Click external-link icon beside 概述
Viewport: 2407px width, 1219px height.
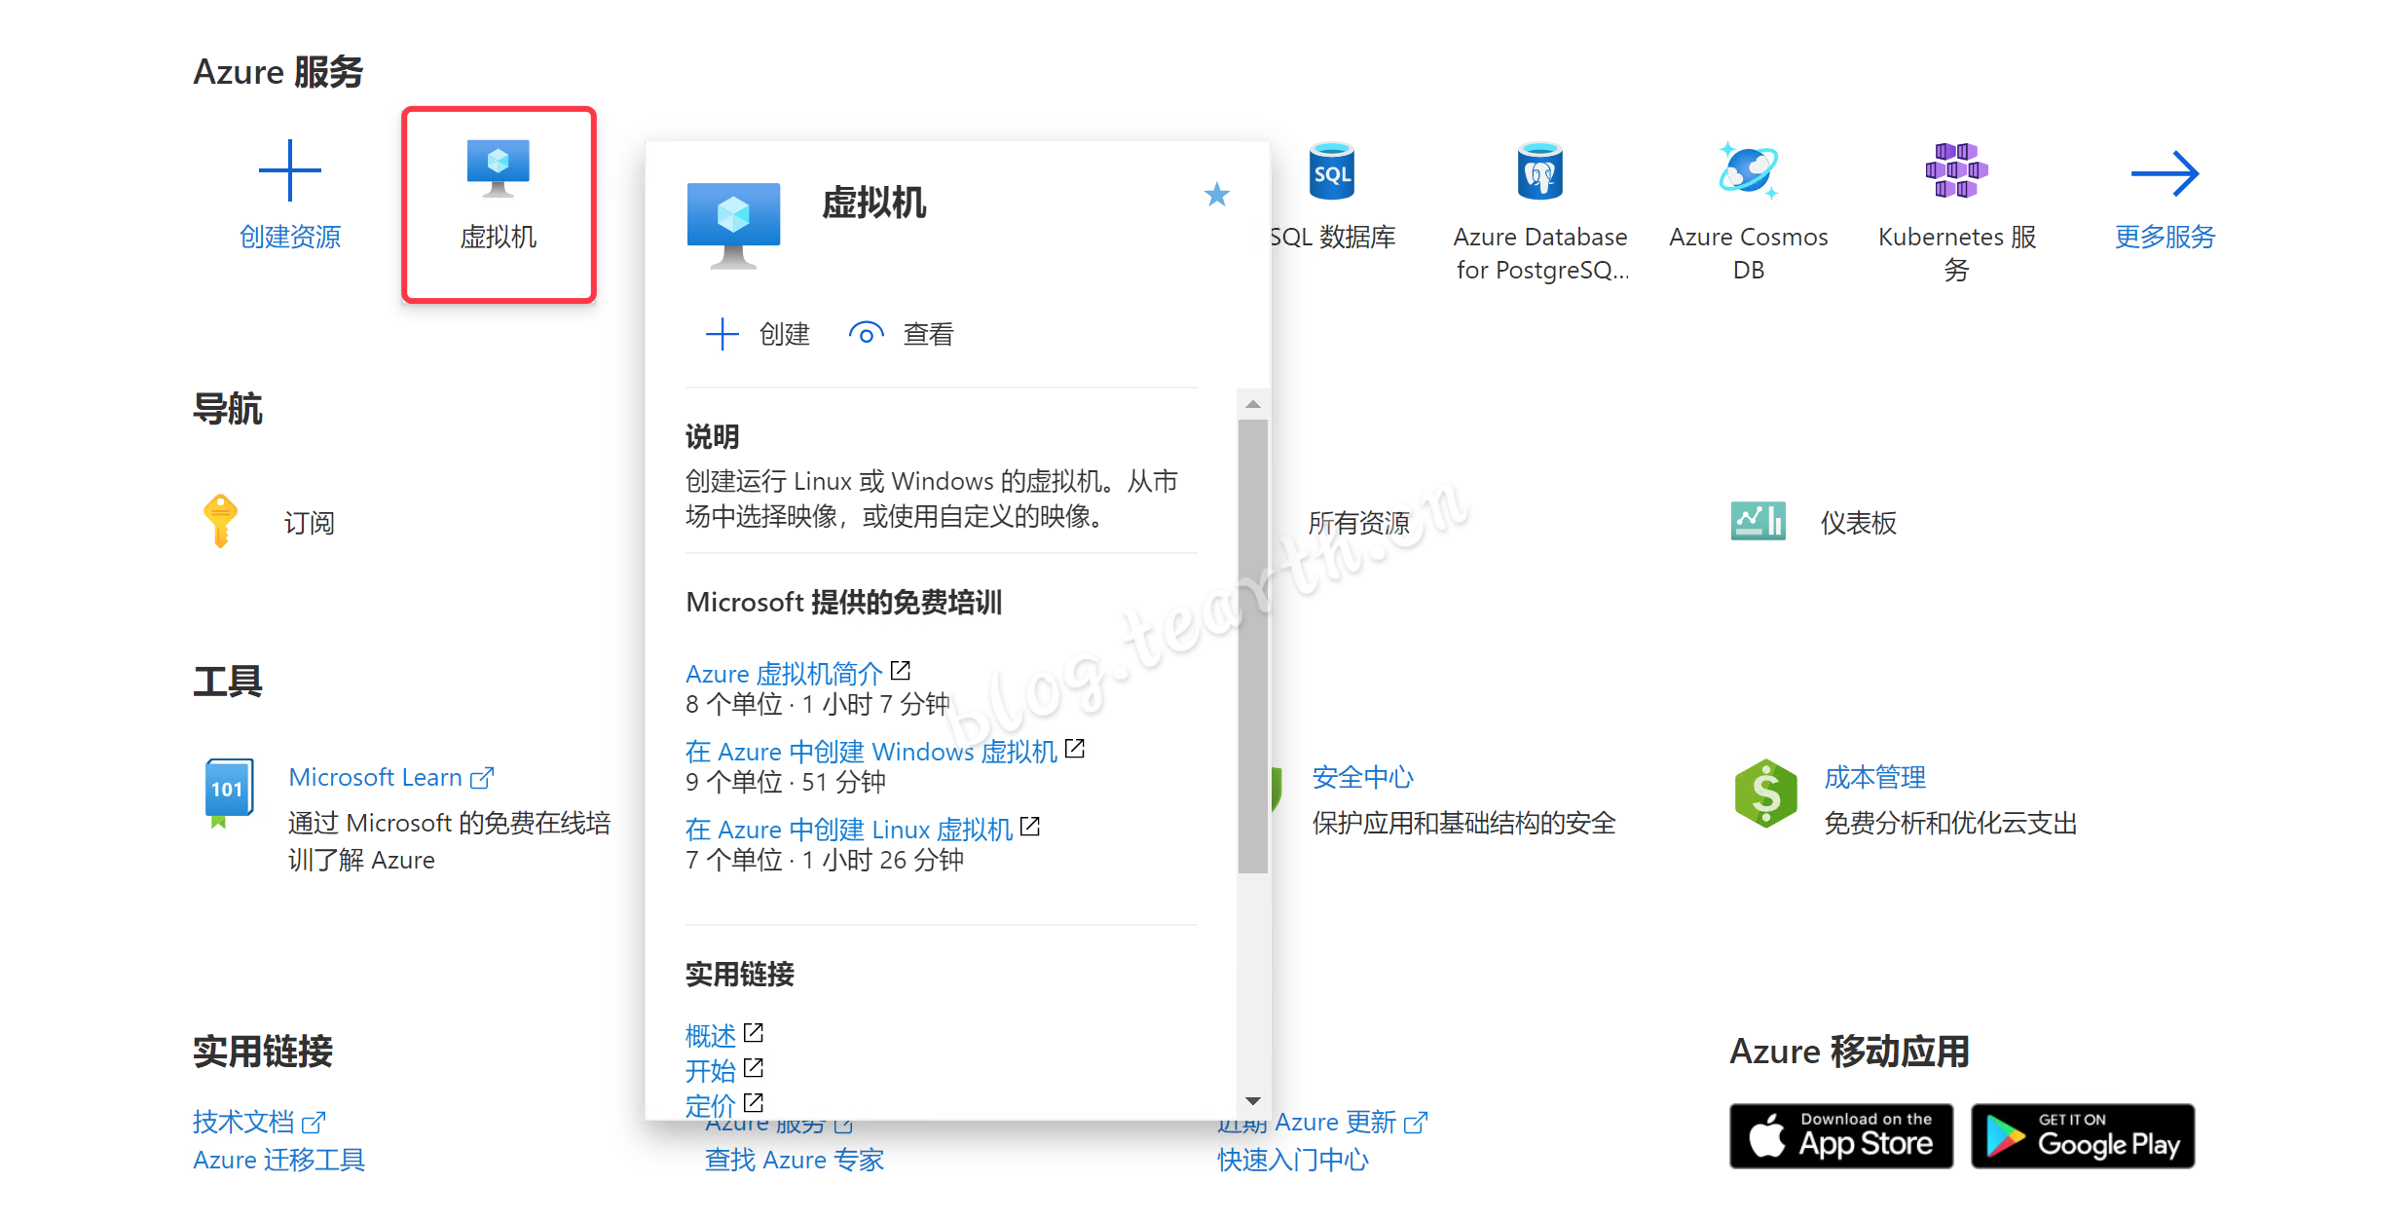click(x=754, y=1032)
